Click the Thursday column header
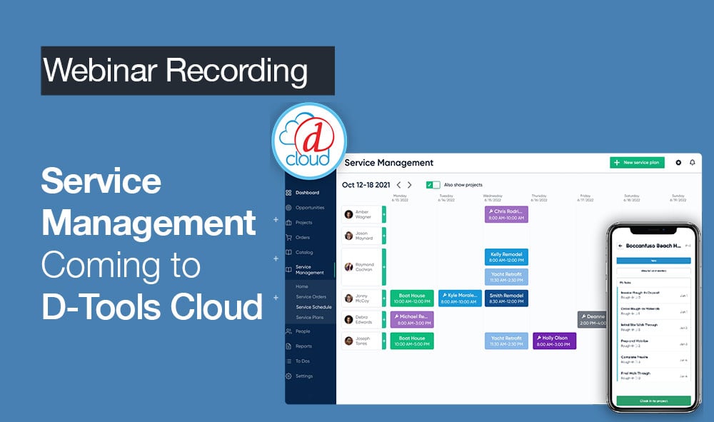 point(539,198)
